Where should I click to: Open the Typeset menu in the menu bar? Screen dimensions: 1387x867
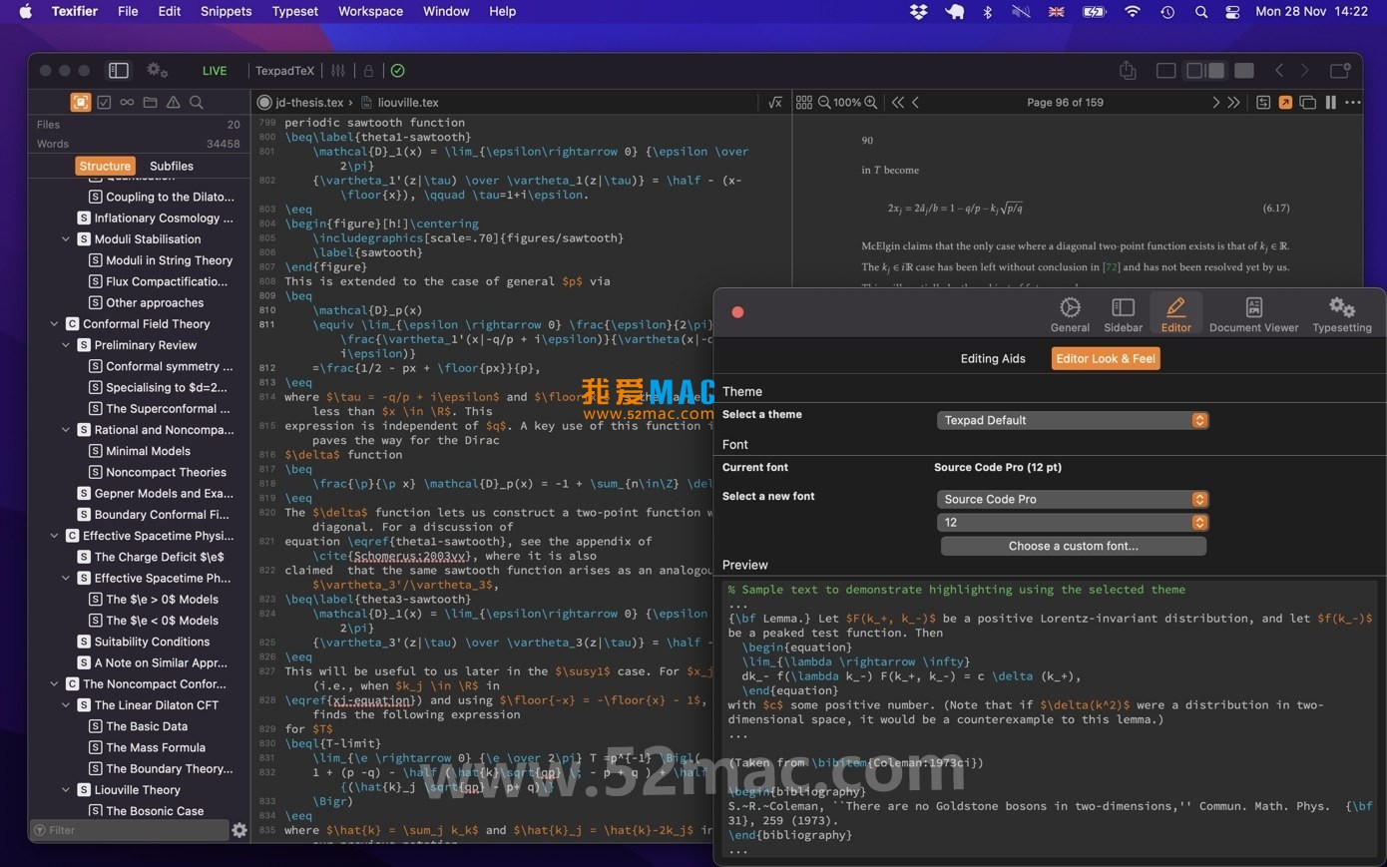click(294, 11)
